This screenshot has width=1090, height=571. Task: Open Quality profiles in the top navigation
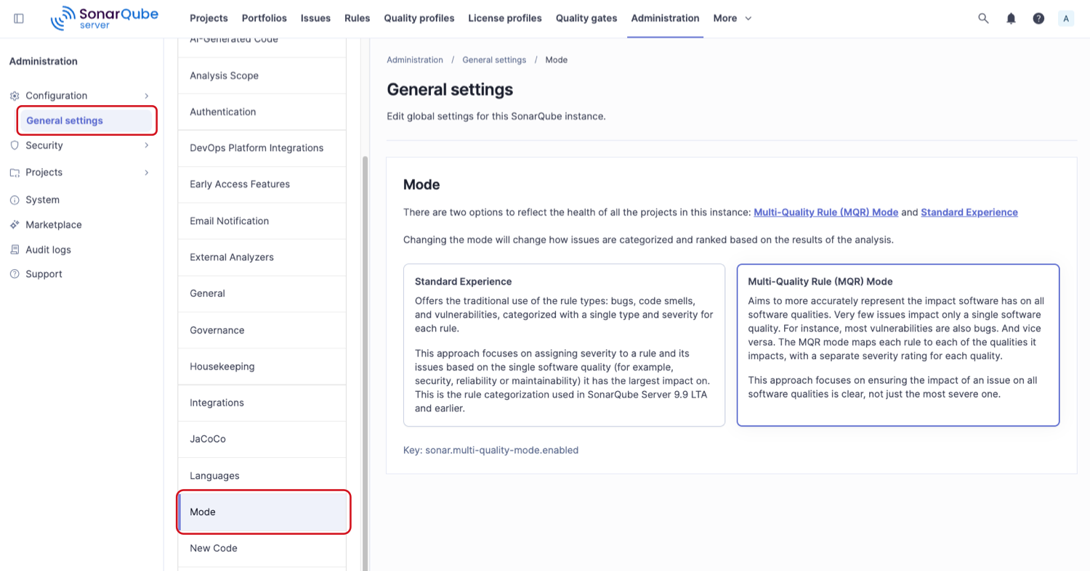(x=419, y=18)
